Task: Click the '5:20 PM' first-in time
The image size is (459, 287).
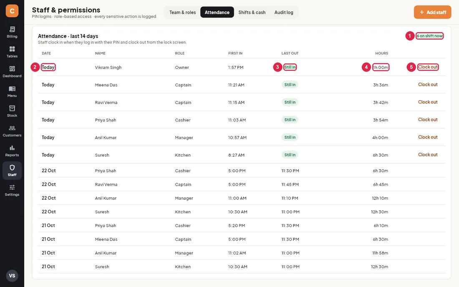Action: (x=237, y=226)
